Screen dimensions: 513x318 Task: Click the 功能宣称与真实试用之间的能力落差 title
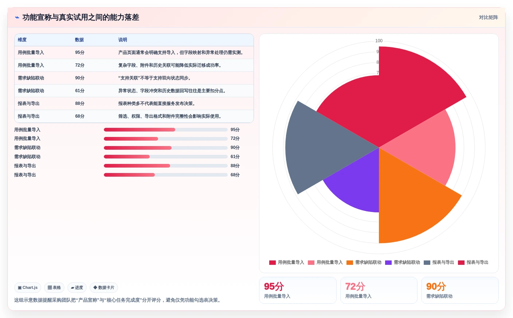[81, 17]
